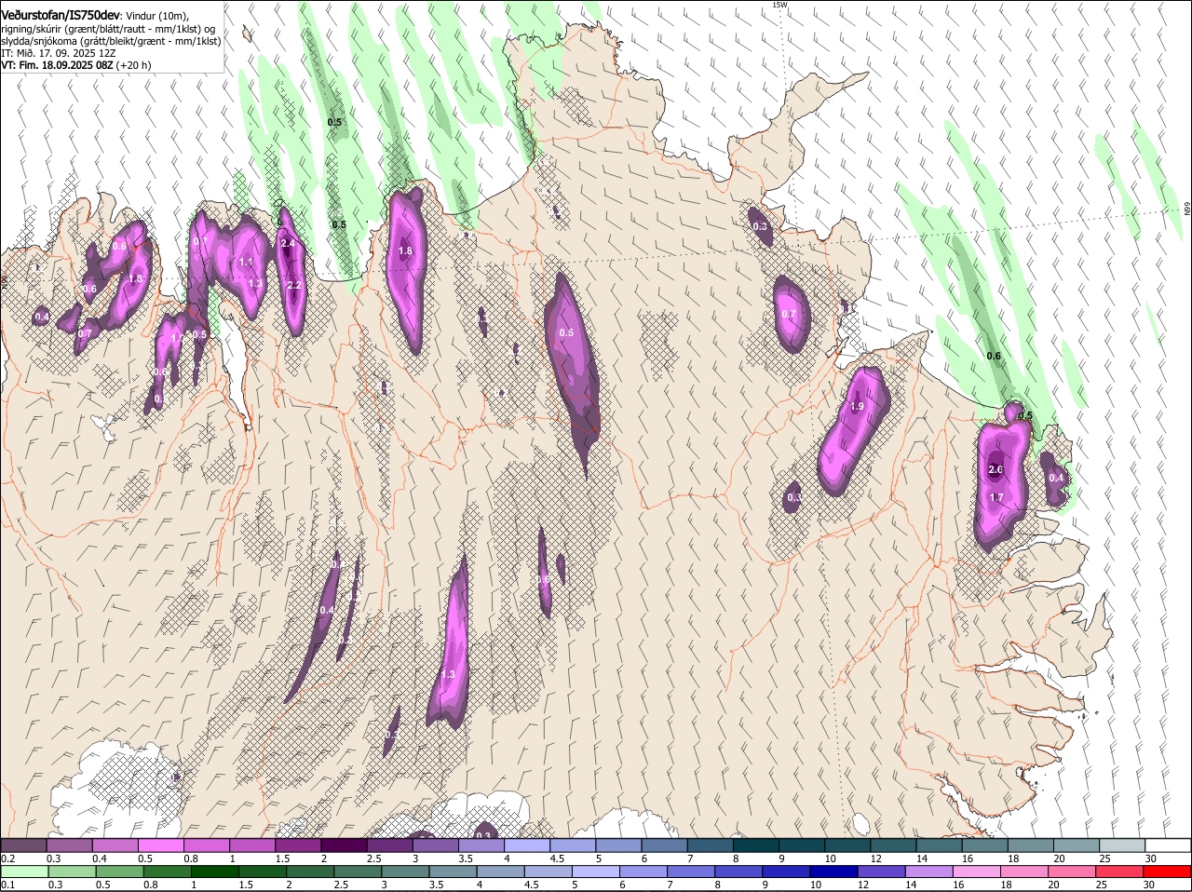Click the 2.6 precipitation value in the east
This screenshot has width=1192, height=892.
click(x=996, y=469)
